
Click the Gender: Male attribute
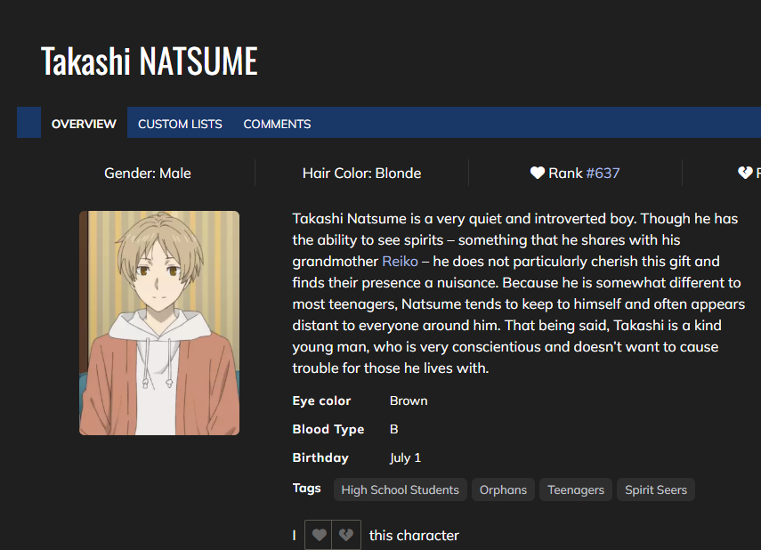(x=148, y=173)
